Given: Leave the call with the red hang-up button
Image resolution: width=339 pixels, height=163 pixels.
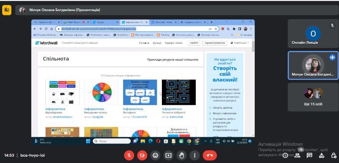Looking at the screenshot, I should 210,155.
